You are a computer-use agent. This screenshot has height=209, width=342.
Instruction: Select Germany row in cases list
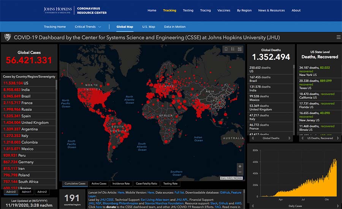[x=28, y=162]
